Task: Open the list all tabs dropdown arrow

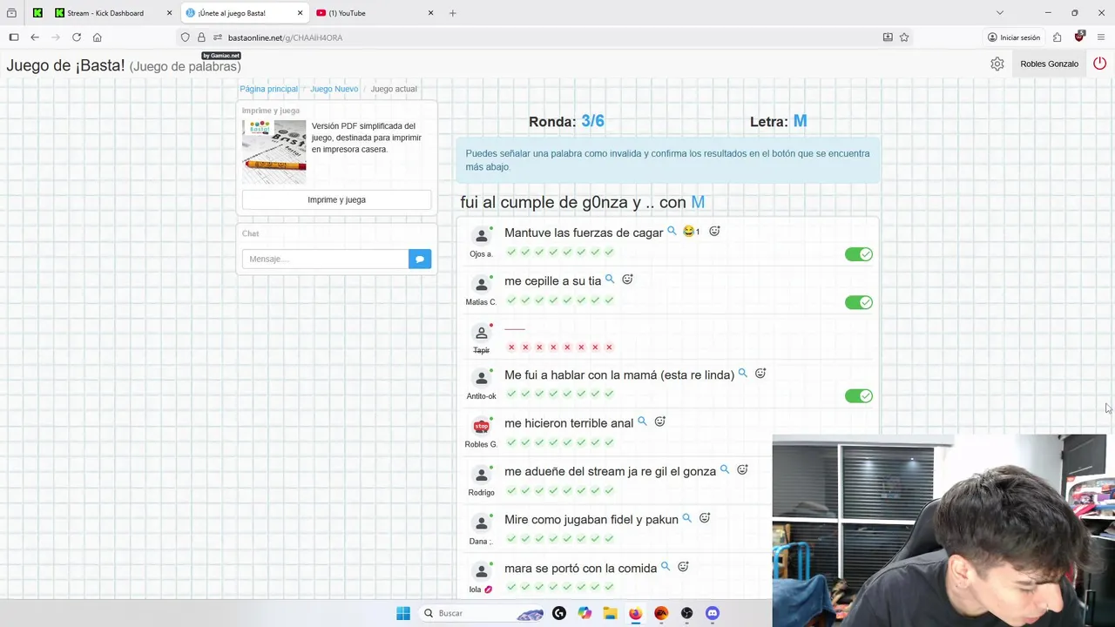Action: [x=1000, y=13]
